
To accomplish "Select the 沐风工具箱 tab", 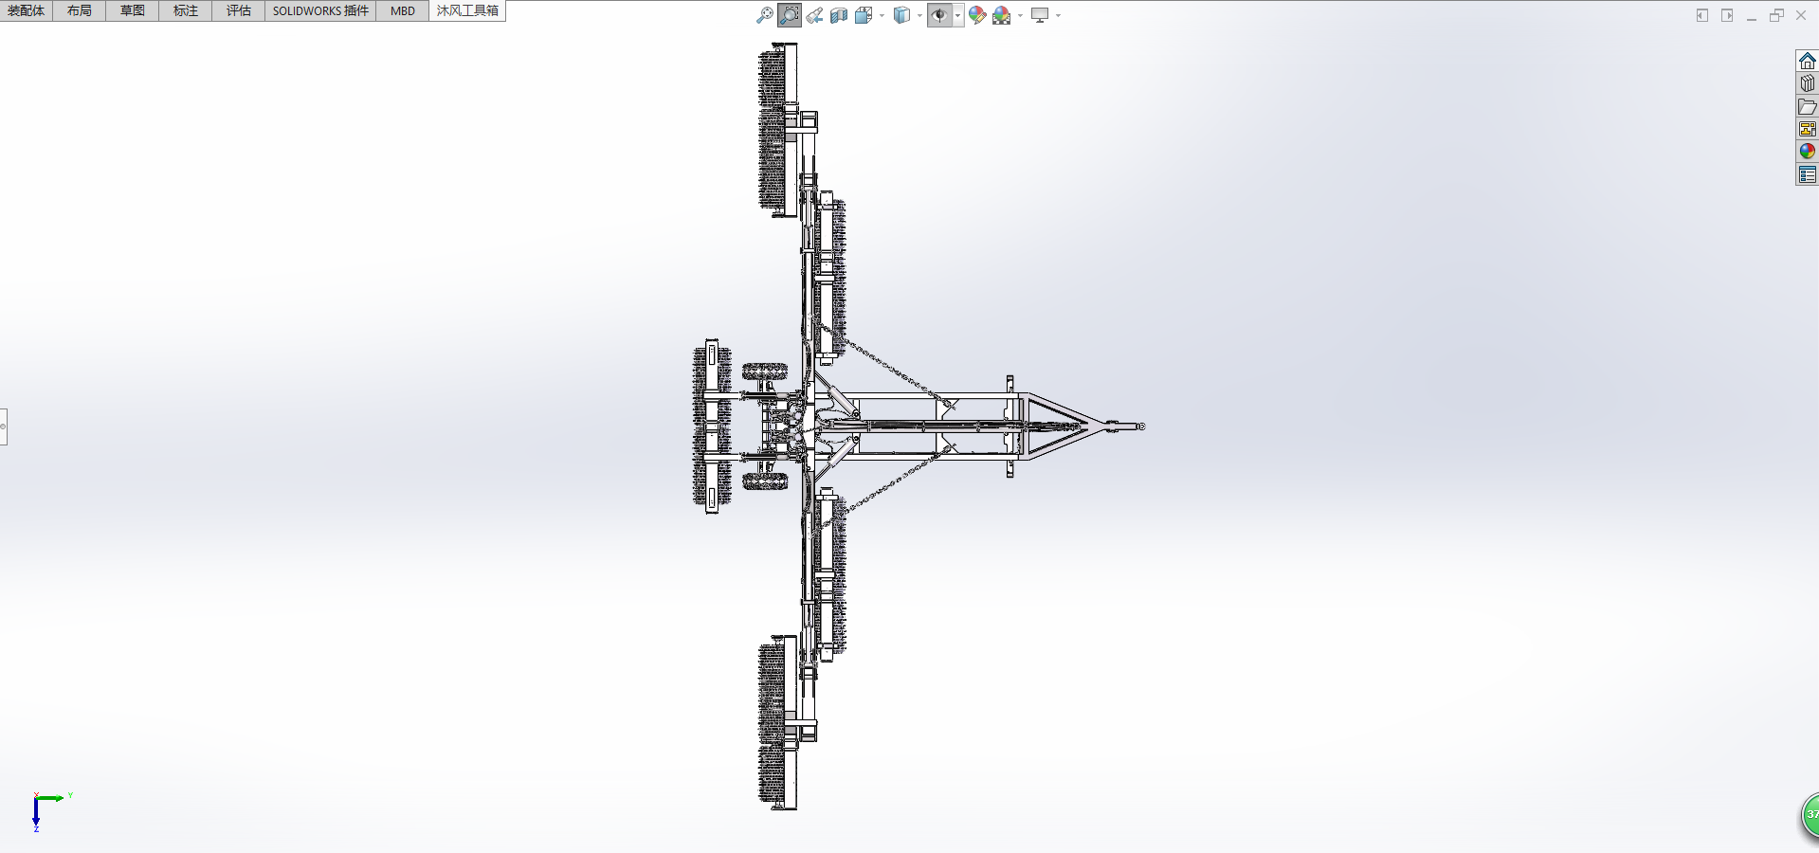I will (x=467, y=10).
